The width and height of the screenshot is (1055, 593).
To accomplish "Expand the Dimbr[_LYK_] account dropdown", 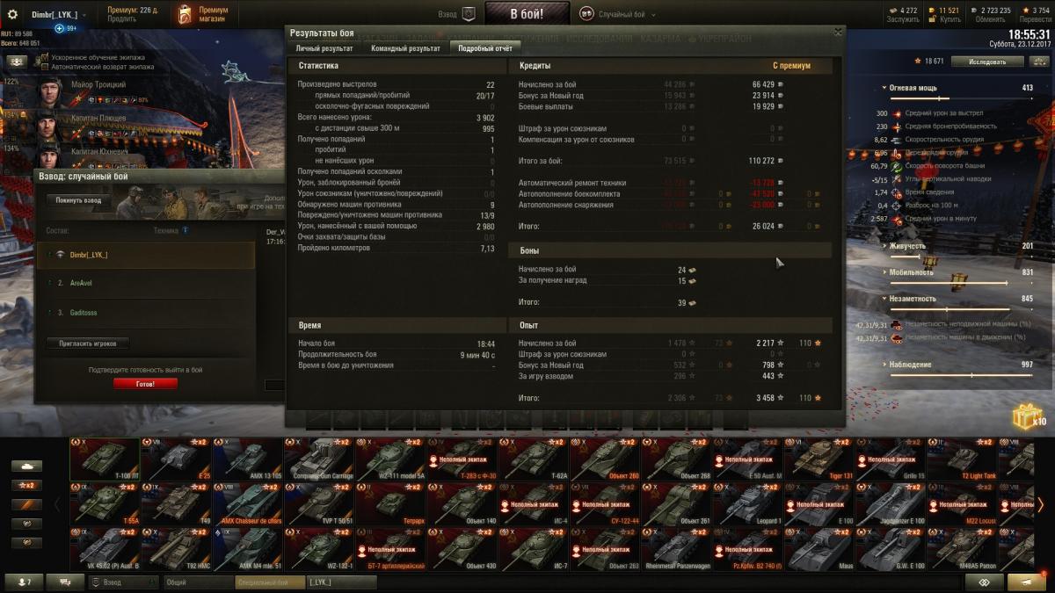I will pyautogui.click(x=84, y=16).
